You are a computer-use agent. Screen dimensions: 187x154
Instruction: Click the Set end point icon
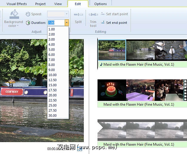pyautogui.click(x=103, y=22)
